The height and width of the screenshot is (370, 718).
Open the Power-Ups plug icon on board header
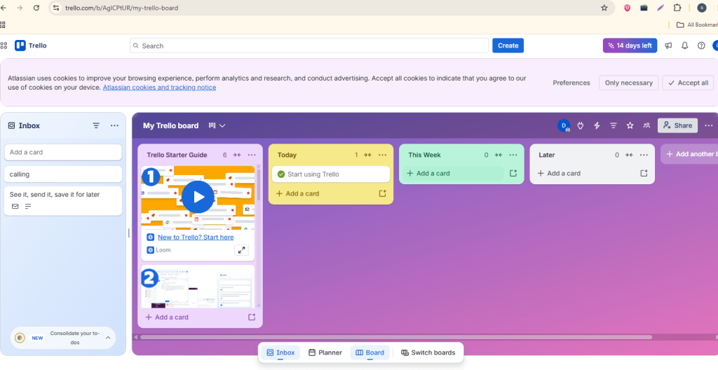pyautogui.click(x=581, y=125)
